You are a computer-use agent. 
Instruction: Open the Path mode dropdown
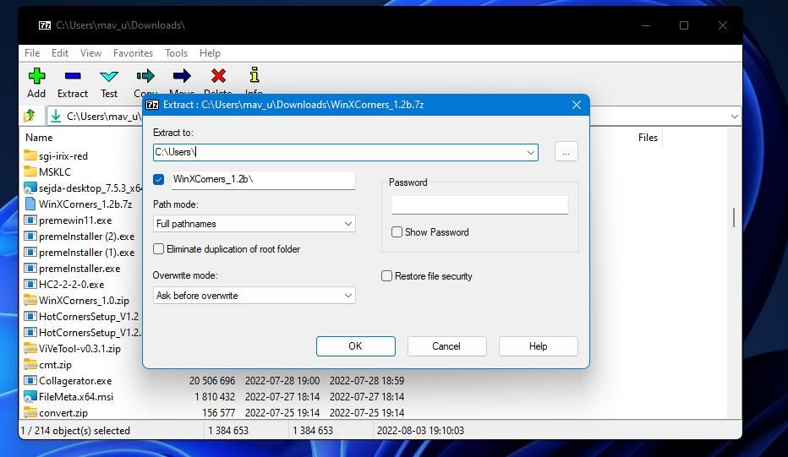pos(347,224)
